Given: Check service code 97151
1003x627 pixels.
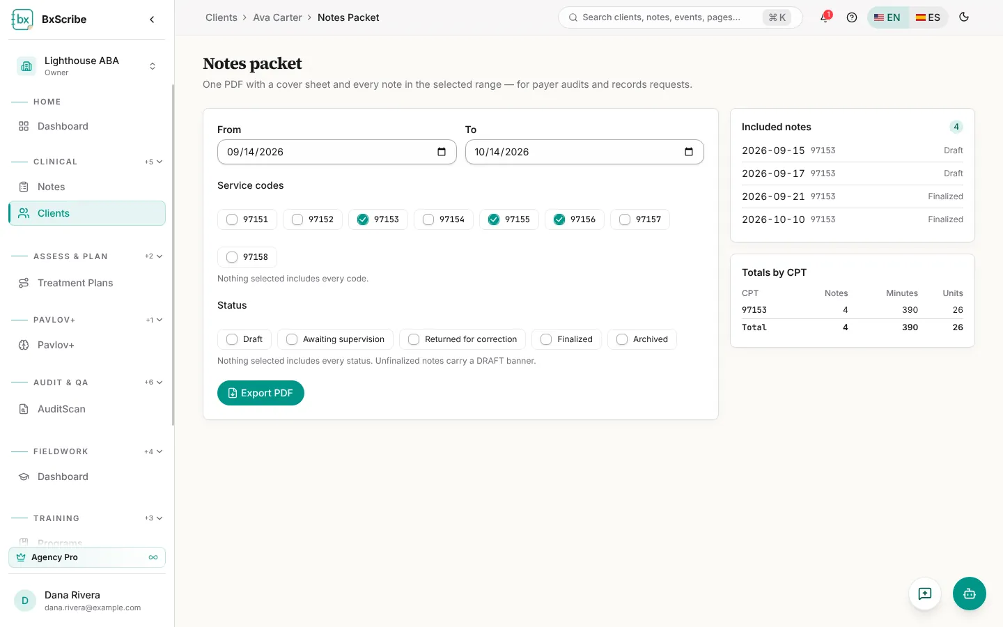Looking at the screenshot, I should pyautogui.click(x=247, y=219).
